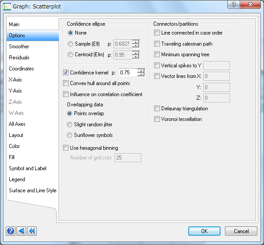Increase Confidence kernel p value with up arrow
Screen dimensions: 264x245
click(x=141, y=71)
